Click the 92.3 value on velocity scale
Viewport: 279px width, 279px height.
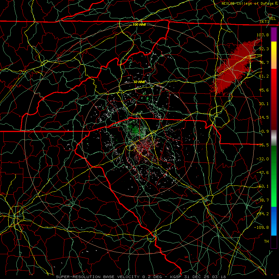click(264, 49)
